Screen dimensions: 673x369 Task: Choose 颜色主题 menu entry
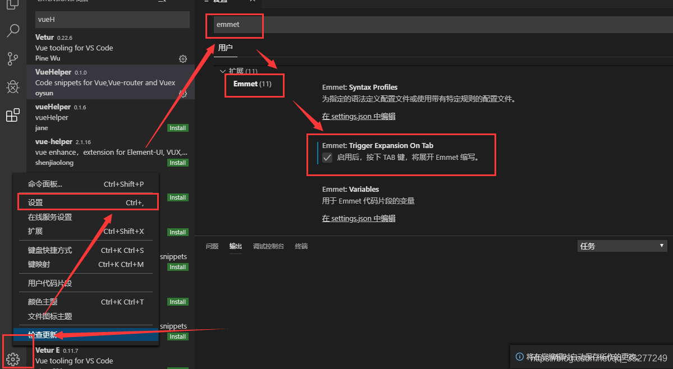point(86,302)
